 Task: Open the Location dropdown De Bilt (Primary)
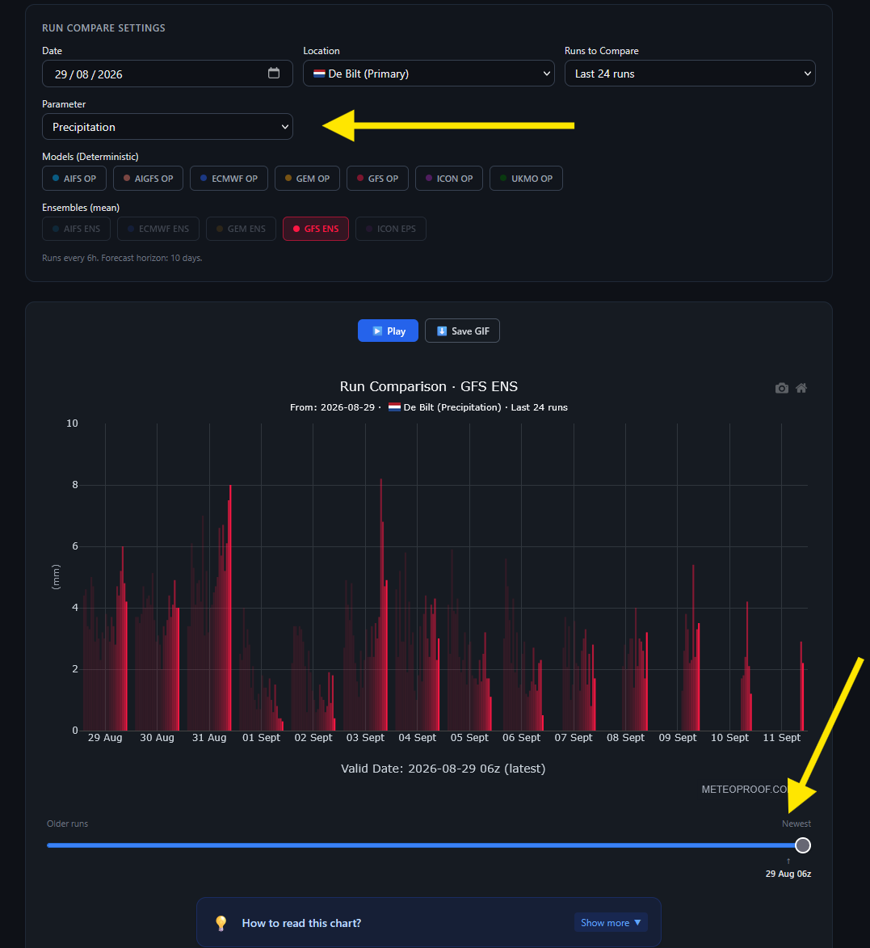(x=429, y=74)
